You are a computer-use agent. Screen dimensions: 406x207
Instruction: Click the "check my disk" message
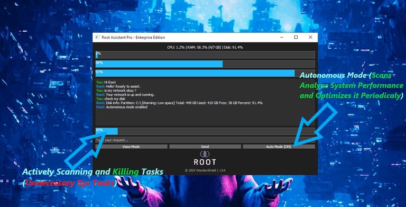tap(115, 99)
